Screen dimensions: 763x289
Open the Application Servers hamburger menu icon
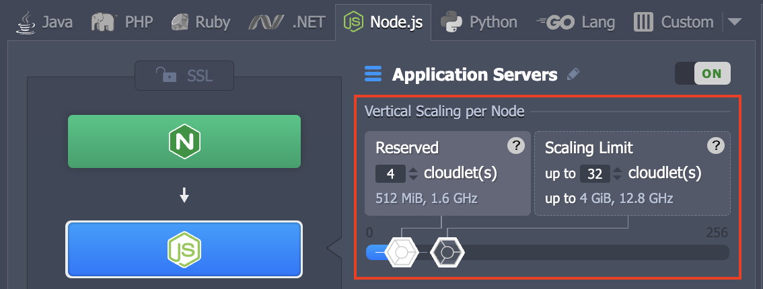(373, 75)
